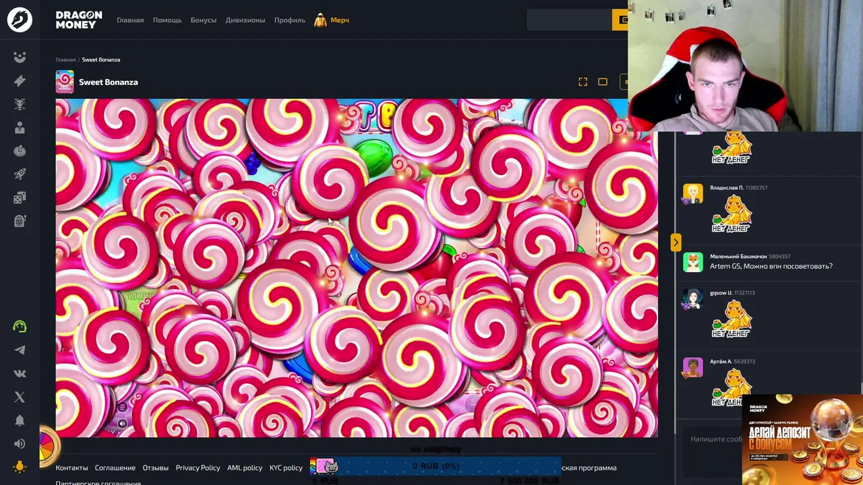
Task: Click the Sweet Bonanza page title
Action: point(109,82)
